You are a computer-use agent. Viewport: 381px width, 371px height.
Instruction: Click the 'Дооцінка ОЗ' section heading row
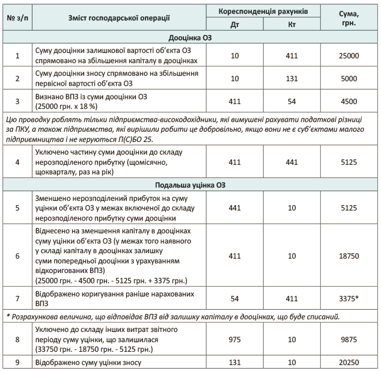[190, 37]
